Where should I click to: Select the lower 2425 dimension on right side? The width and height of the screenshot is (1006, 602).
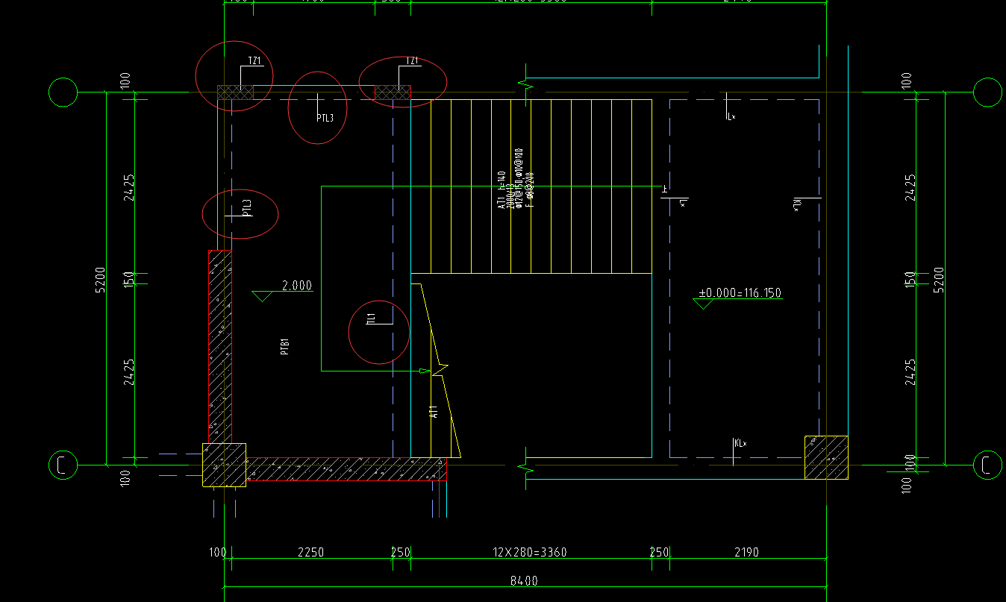909,372
